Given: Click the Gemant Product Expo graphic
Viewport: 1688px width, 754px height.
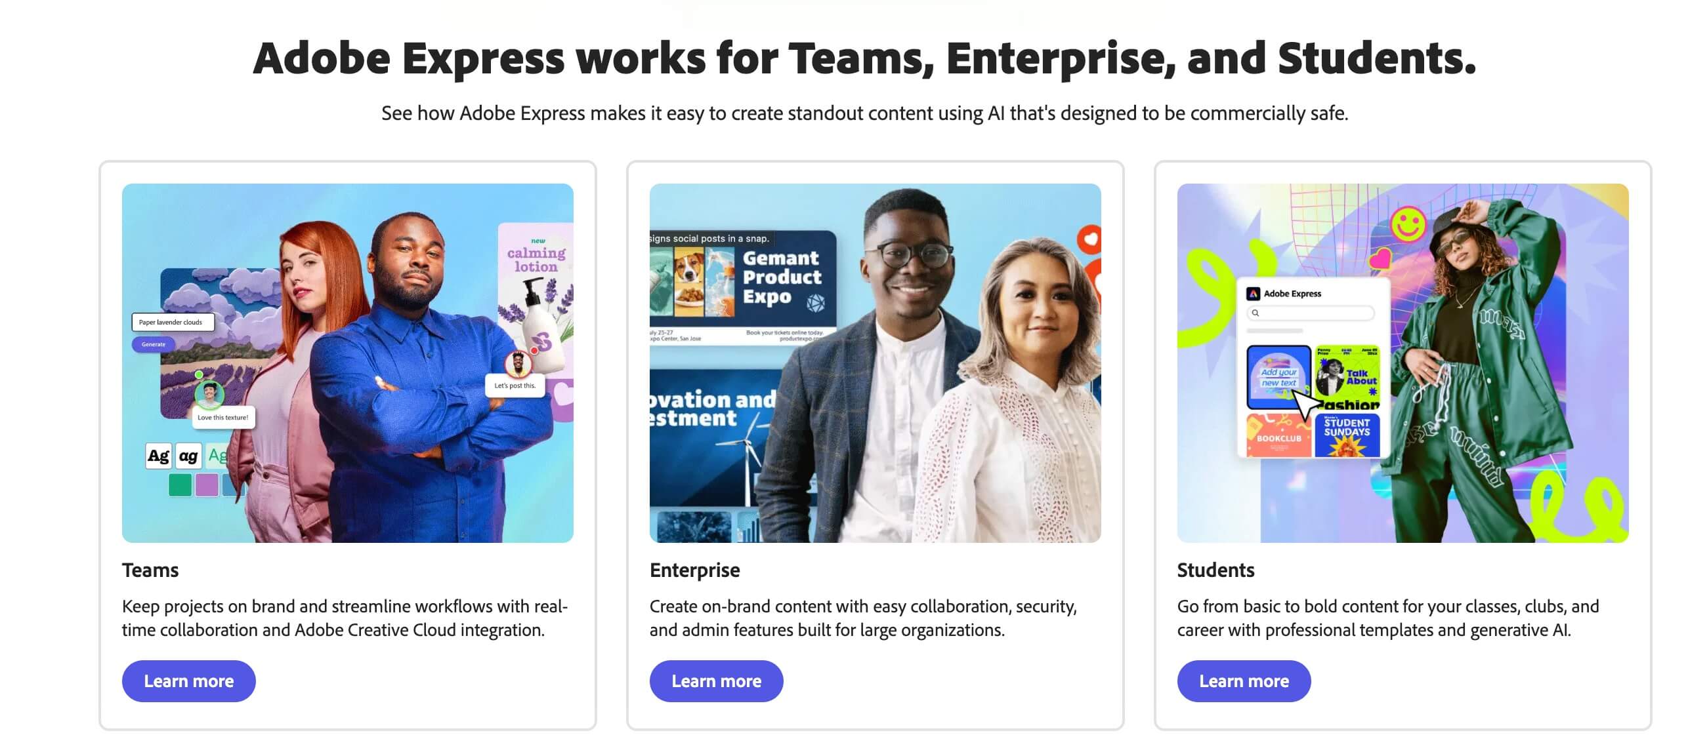Looking at the screenshot, I should point(743,287).
